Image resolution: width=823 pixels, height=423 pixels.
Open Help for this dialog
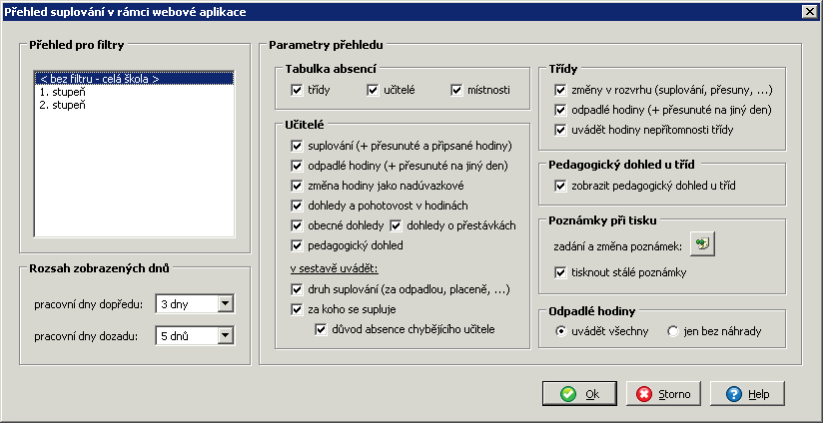pos(748,394)
